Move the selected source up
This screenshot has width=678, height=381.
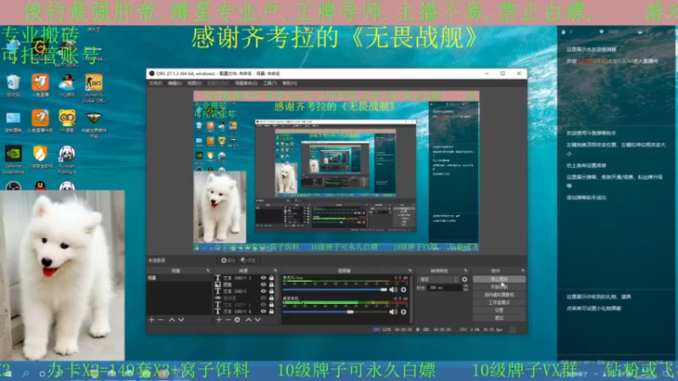point(248,320)
